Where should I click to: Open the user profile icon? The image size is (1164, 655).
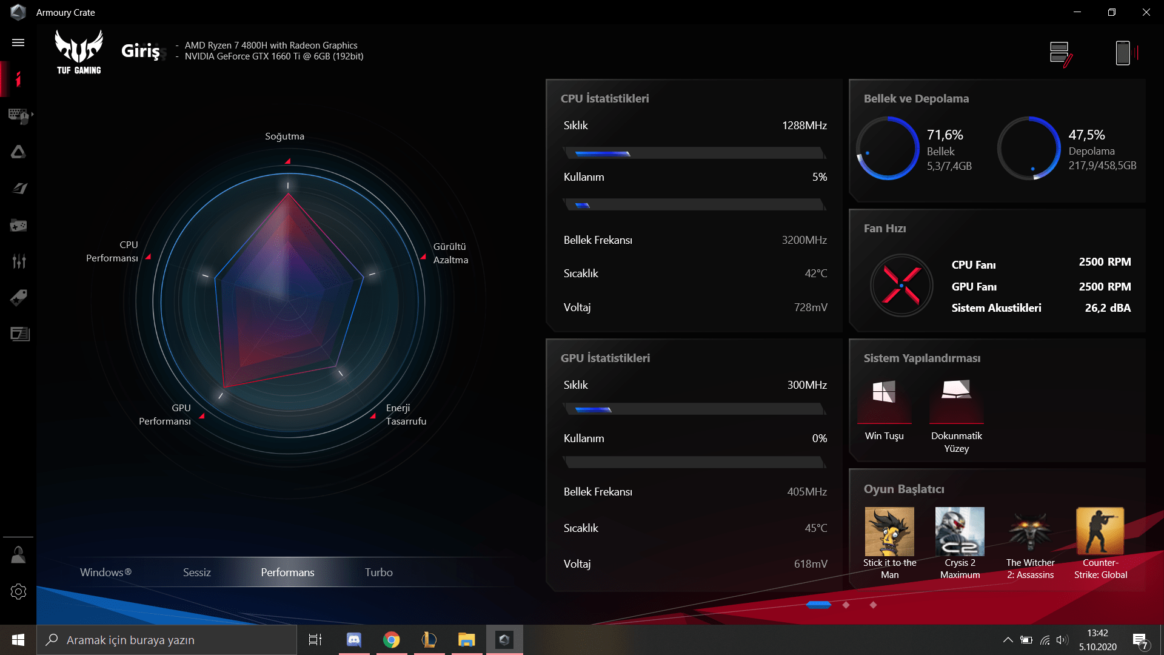coord(18,555)
